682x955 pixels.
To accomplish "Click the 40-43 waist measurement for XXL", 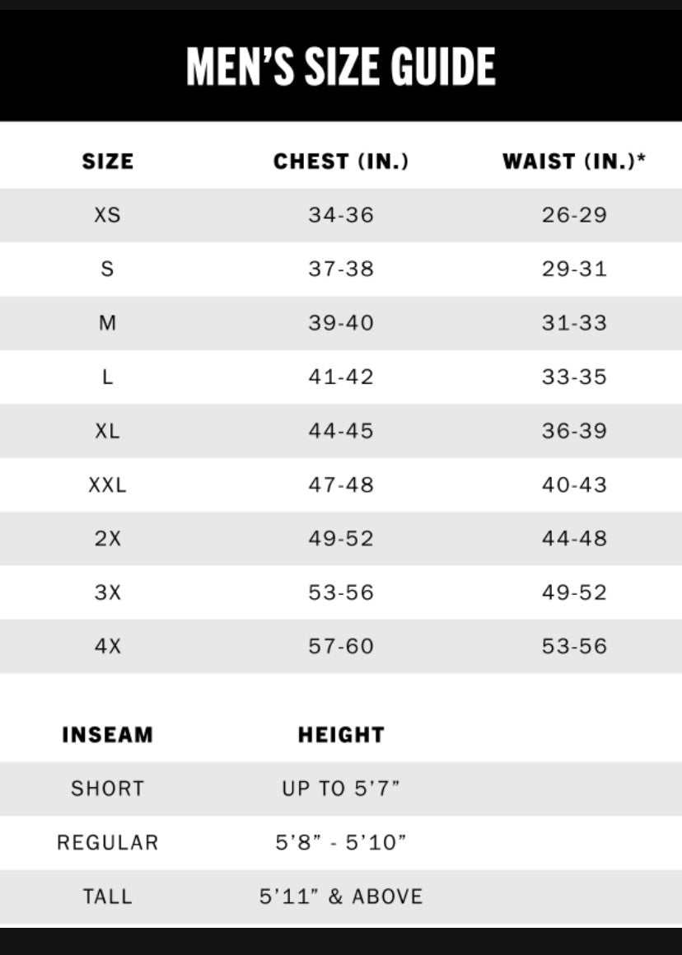I will [574, 485].
